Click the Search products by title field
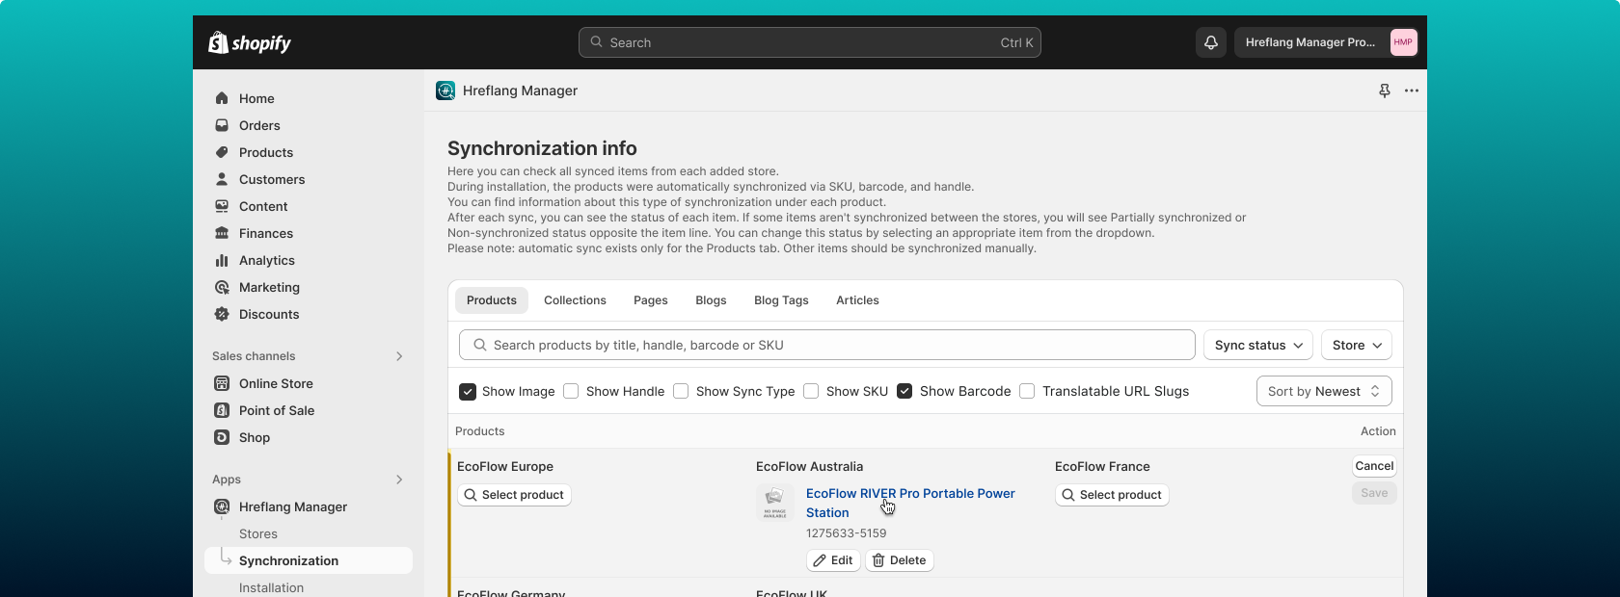 click(827, 345)
